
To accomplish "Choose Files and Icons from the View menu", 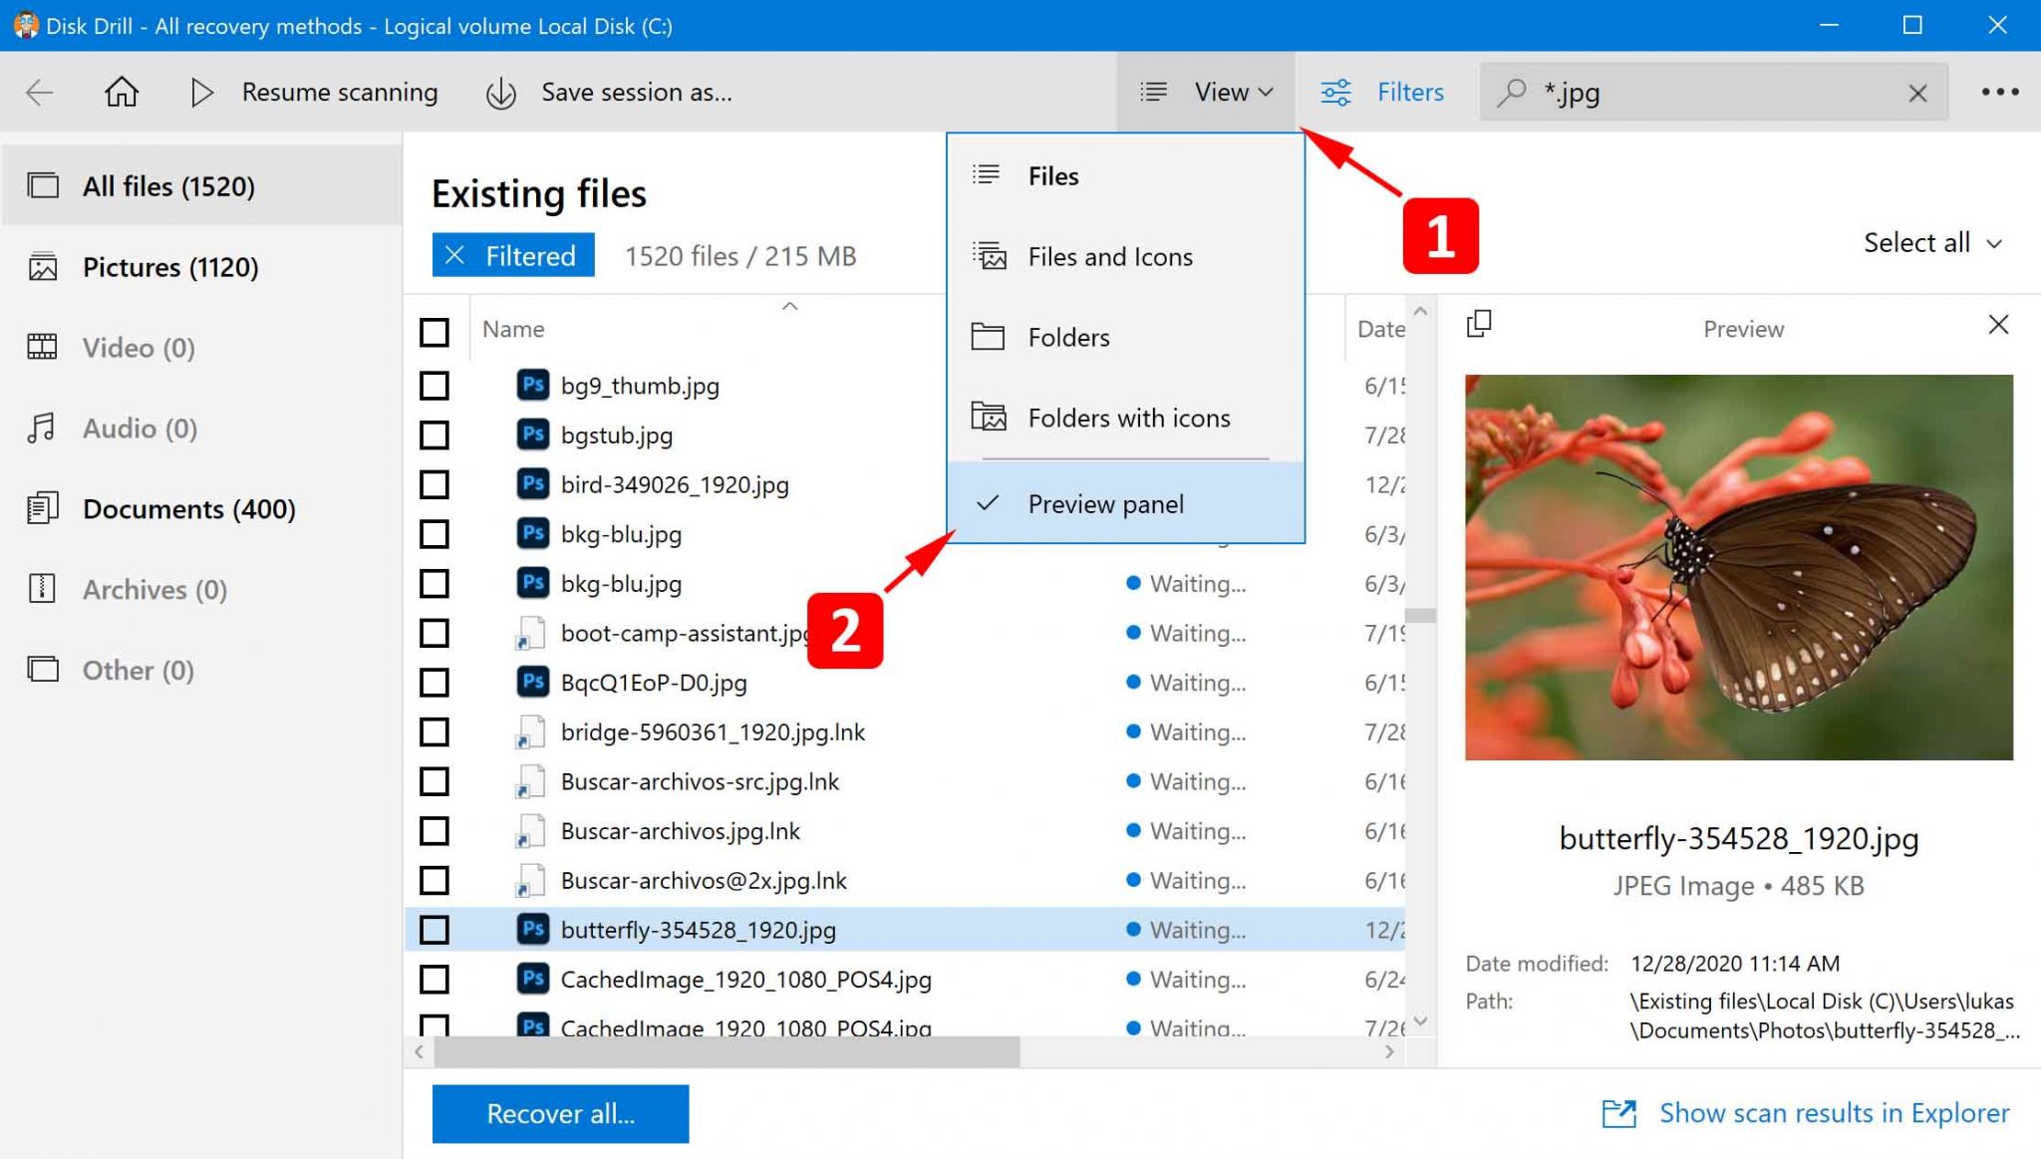I will (x=1109, y=256).
